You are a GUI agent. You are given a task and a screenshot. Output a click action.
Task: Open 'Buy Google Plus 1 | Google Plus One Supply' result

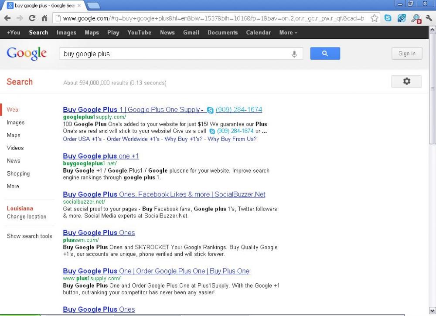(133, 109)
